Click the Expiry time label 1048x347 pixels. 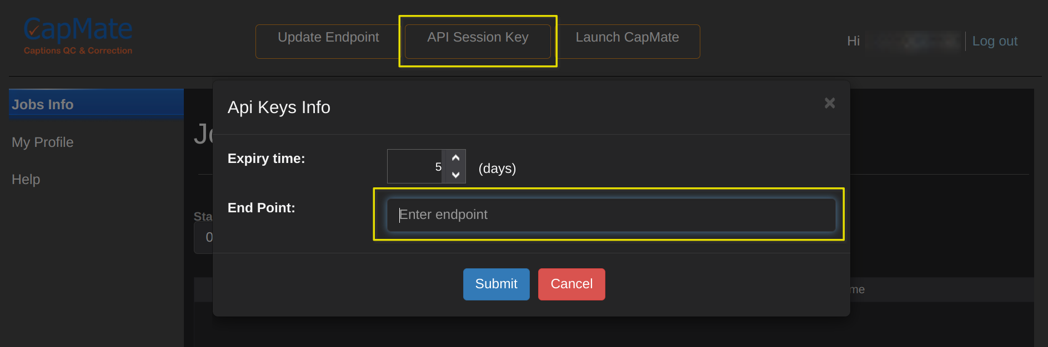click(x=266, y=159)
